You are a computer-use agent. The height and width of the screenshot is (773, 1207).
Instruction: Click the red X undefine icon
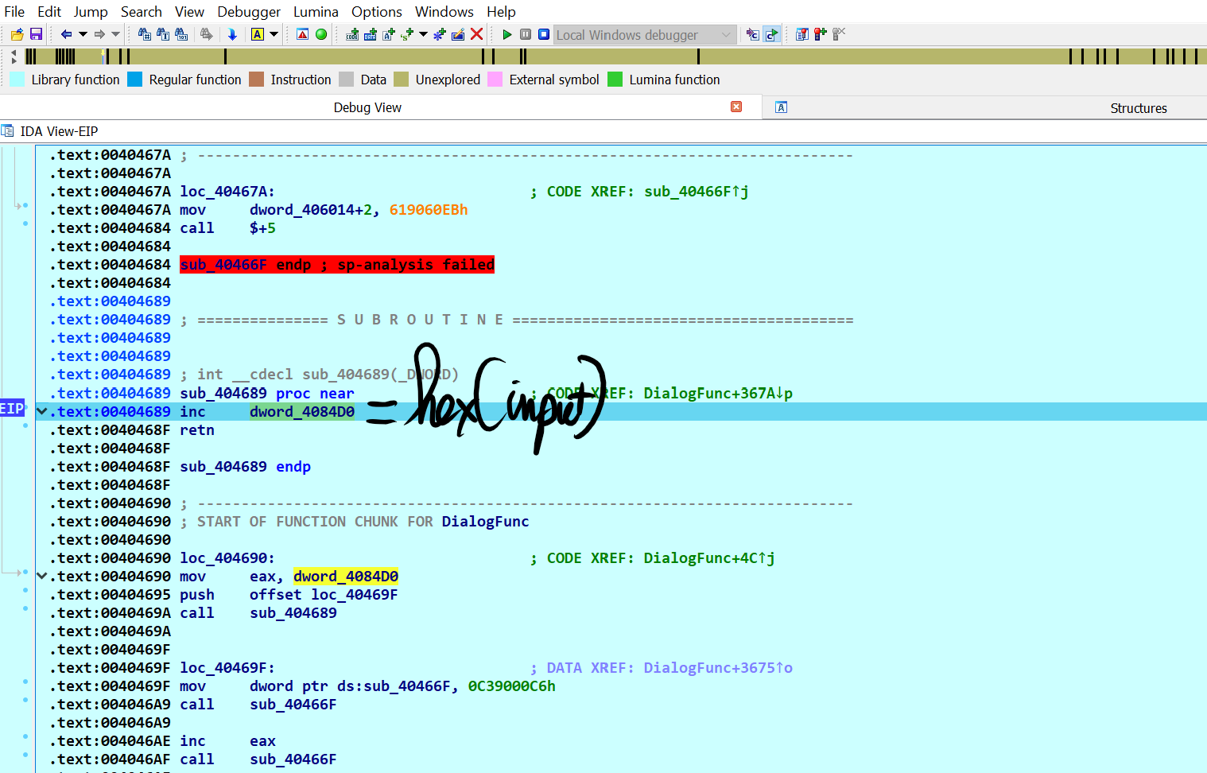click(476, 34)
